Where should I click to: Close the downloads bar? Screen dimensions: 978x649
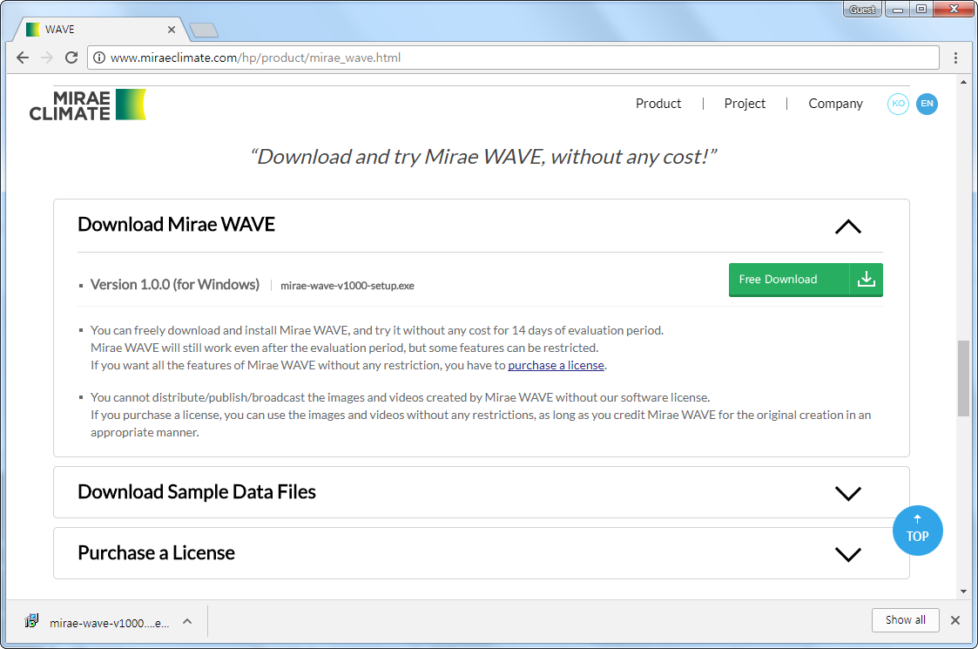(x=955, y=620)
